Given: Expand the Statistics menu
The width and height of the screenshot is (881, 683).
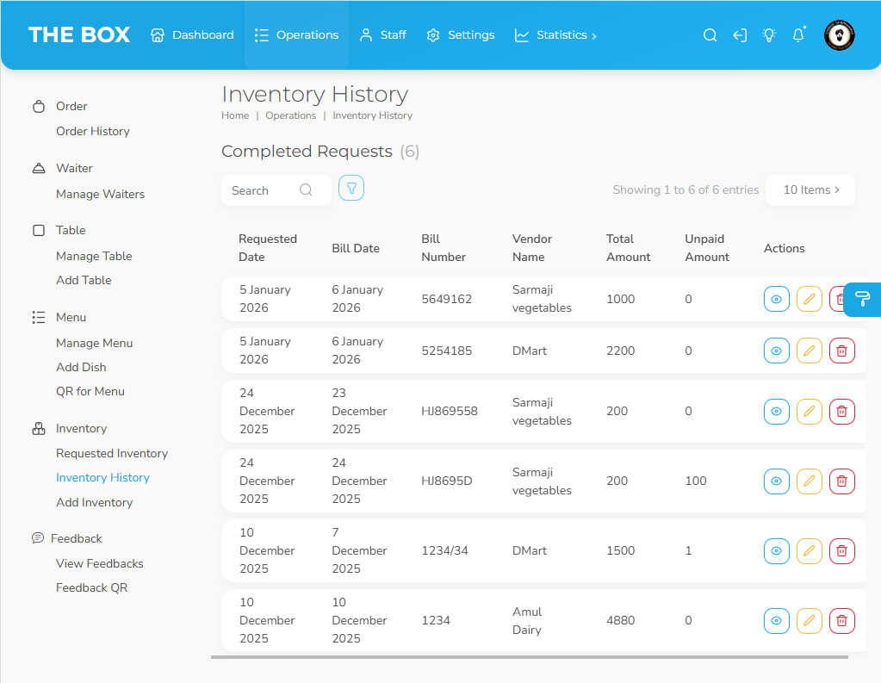Looking at the screenshot, I should click(x=555, y=35).
